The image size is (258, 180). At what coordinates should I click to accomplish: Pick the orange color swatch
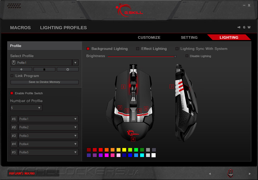coord(106,150)
